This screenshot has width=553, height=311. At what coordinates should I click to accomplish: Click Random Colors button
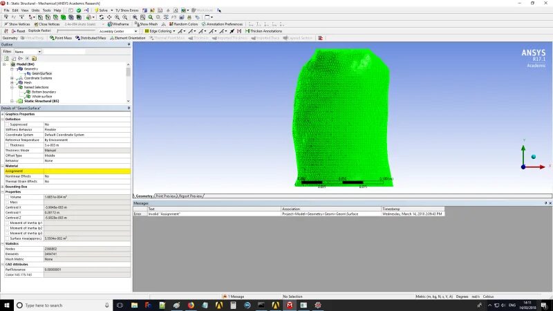(x=183, y=24)
